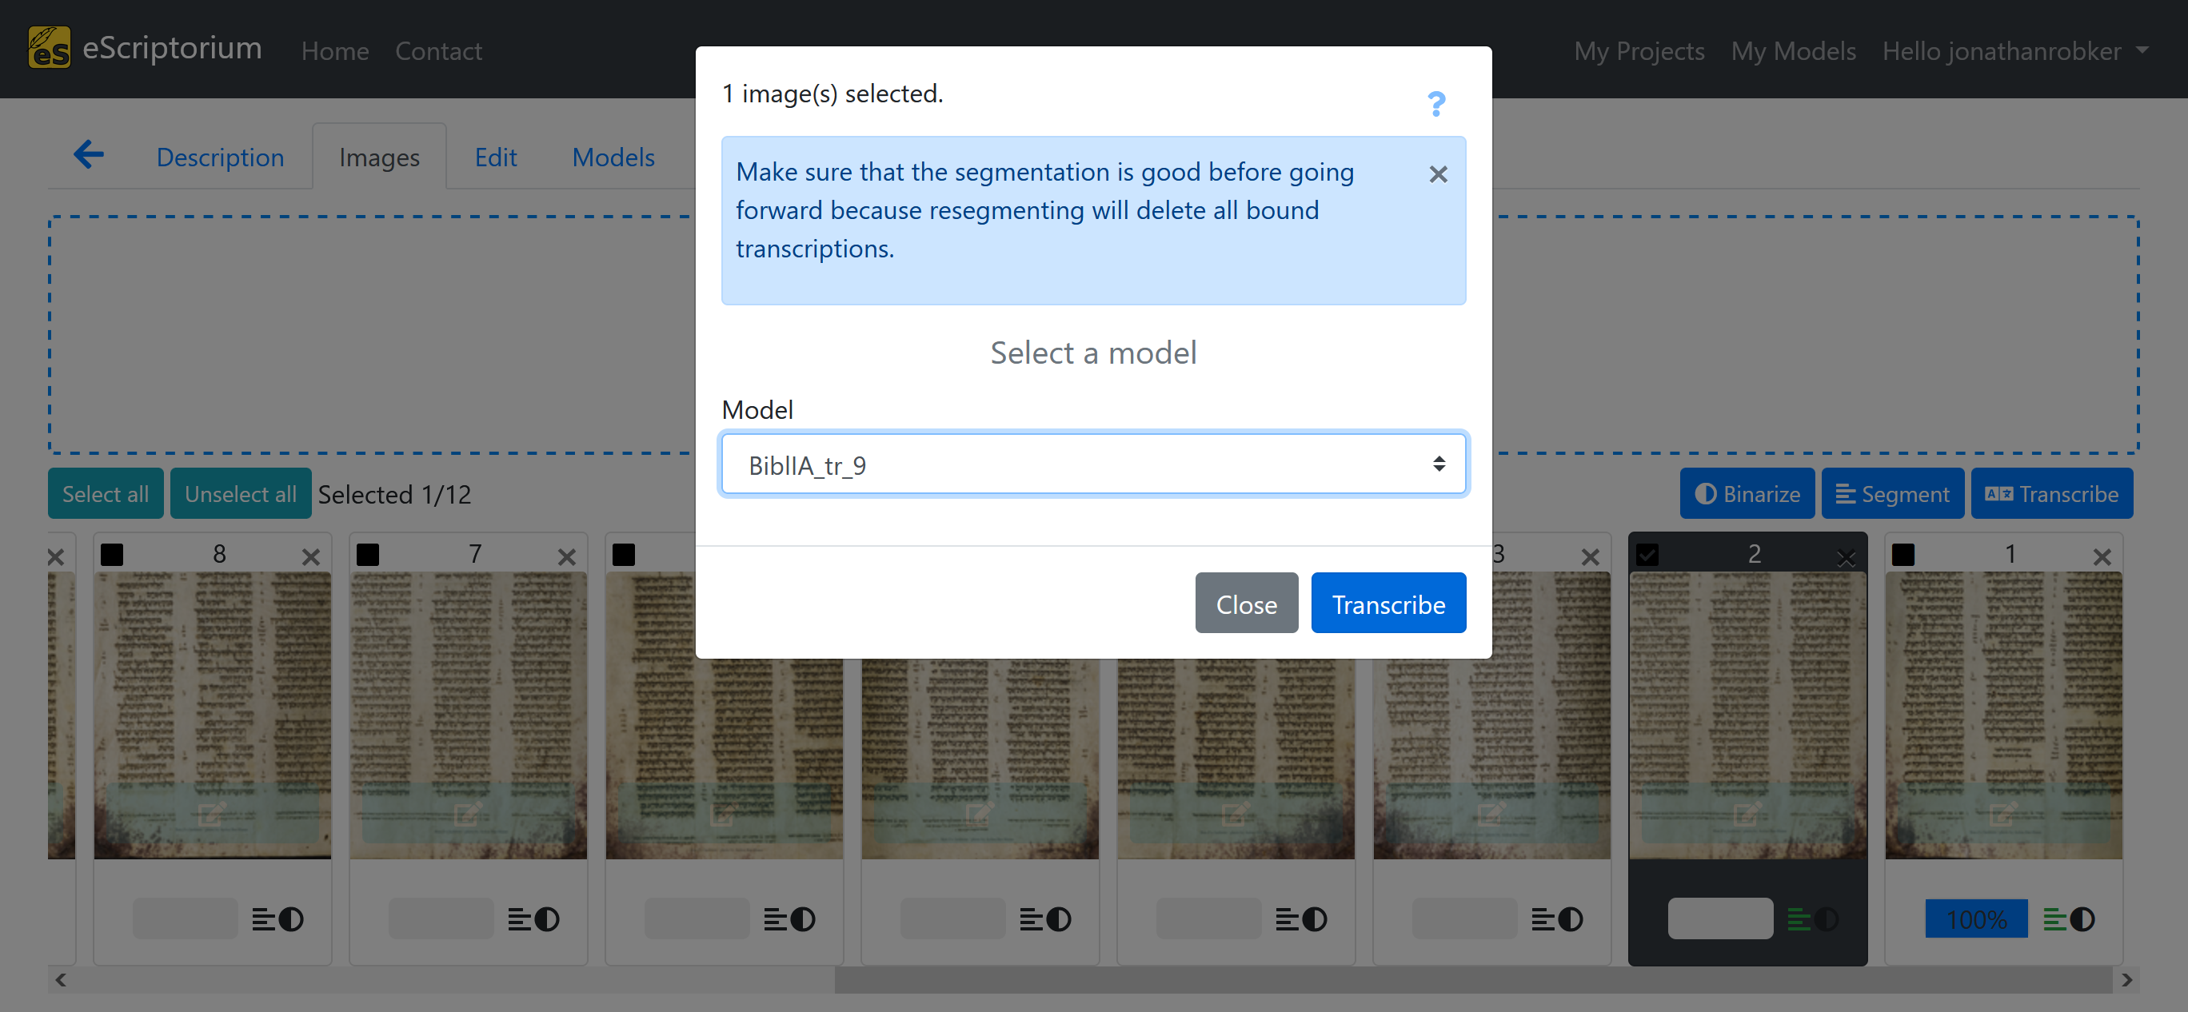Click the eScriptorium logo icon
The image size is (2188, 1012).
pyautogui.click(x=50, y=47)
